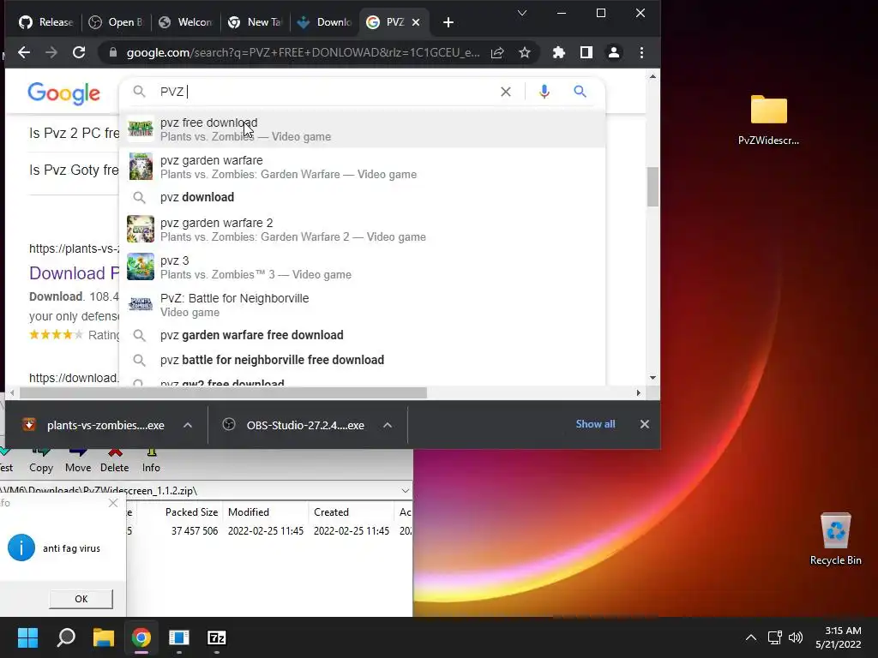Click Move in 7-Zip toolbar
Image resolution: width=878 pixels, height=658 pixels.
[x=78, y=461]
